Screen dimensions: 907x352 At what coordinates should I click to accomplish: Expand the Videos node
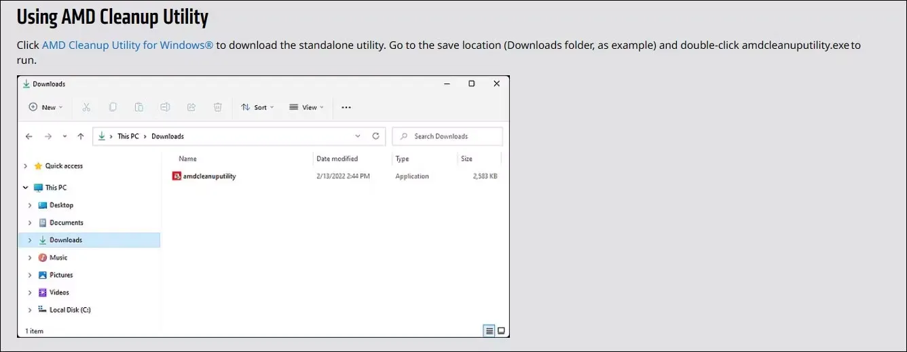point(30,292)
